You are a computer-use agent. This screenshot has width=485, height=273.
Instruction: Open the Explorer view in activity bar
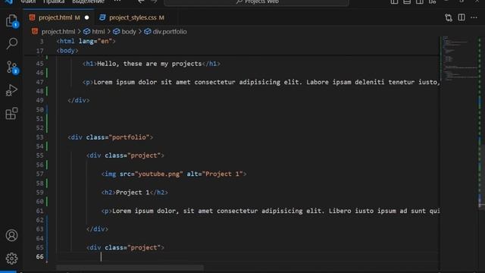(12, 20)
